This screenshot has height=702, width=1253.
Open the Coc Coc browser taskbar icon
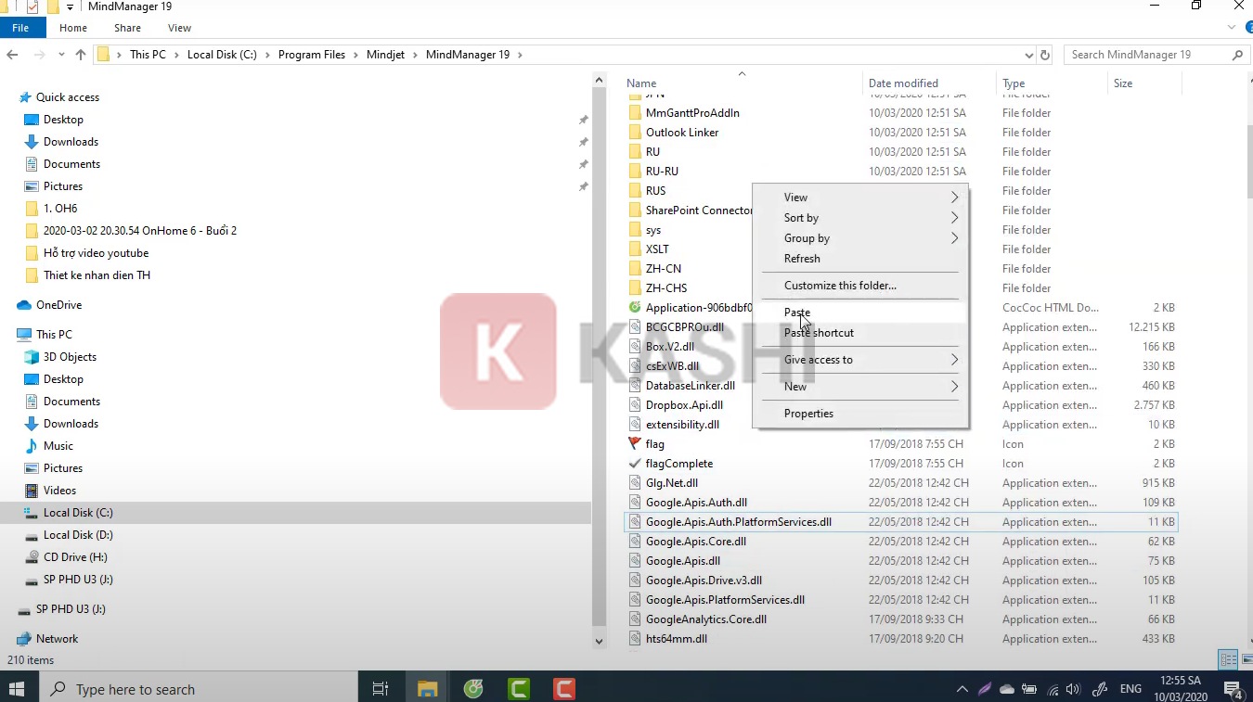click(x=473, y=689)
